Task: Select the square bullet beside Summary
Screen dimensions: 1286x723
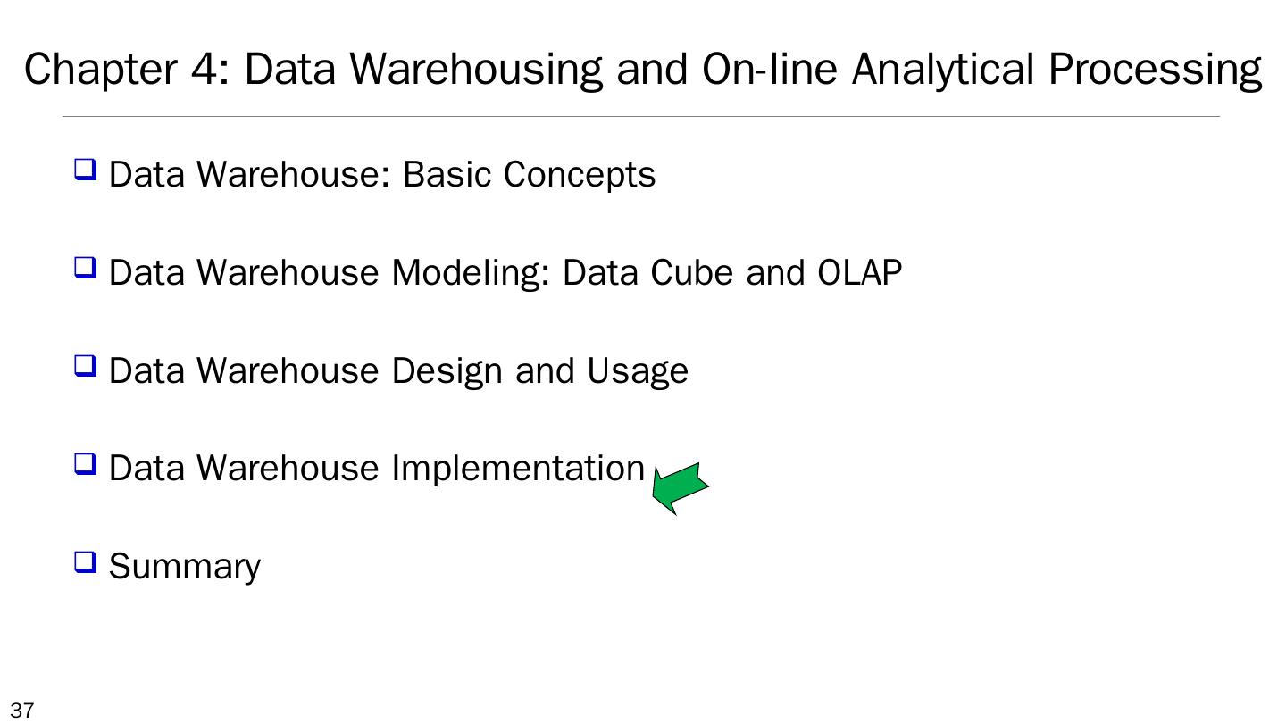Action: pos(85,562)
